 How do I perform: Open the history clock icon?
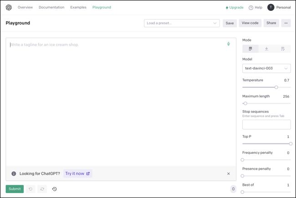point(54,189)
